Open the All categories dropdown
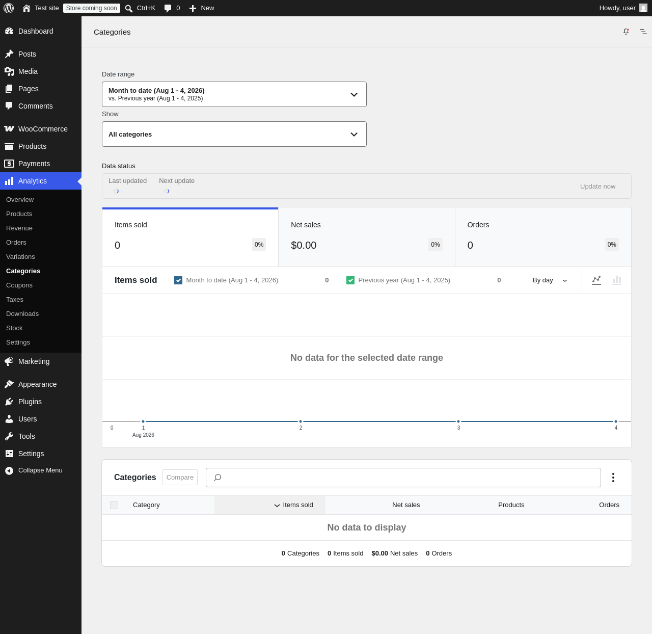This screenshot has height=634, width=652. pyautogui.click(x=234, y=134)
